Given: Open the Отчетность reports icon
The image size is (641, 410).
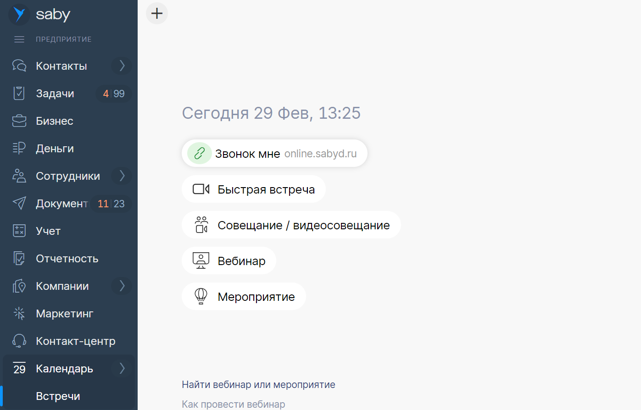Looking at the screenshot, I should [19, 258].
